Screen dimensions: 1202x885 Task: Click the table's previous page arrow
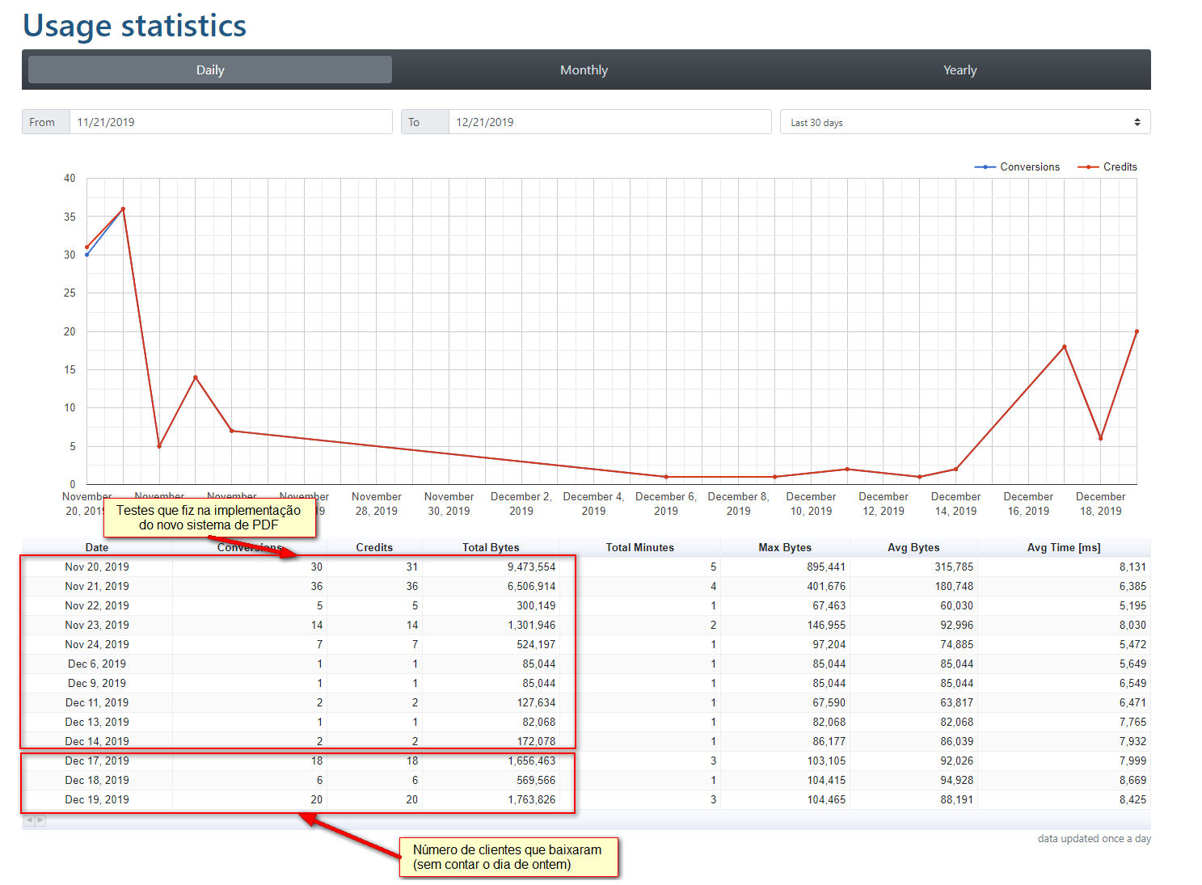tap(29, 820)
